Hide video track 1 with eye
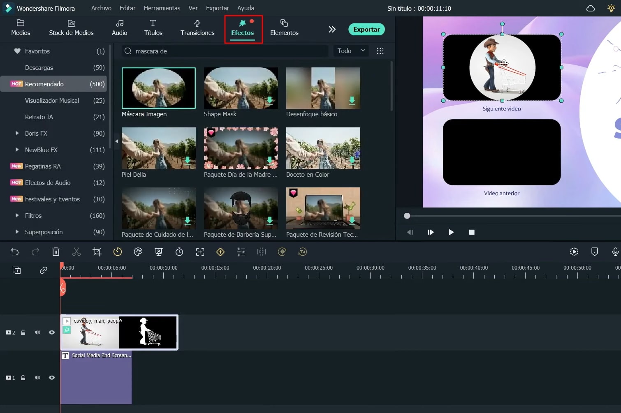The height and width of the screenshot is (413, 621). point(52,378)
